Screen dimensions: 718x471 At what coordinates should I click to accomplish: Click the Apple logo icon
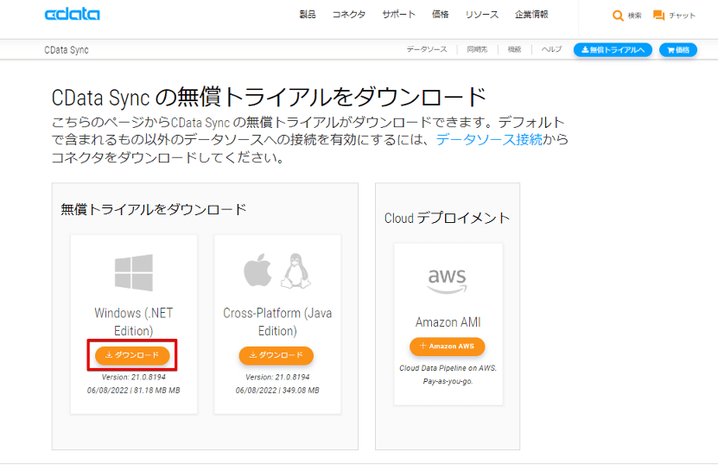point(257,270)
